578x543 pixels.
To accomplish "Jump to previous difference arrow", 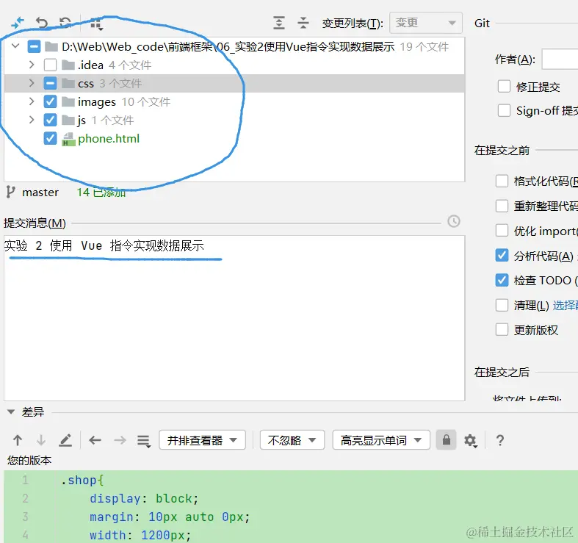I will (18, 440).
